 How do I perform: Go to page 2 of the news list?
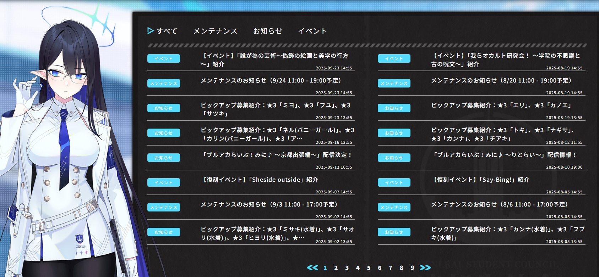pos(336,268)
